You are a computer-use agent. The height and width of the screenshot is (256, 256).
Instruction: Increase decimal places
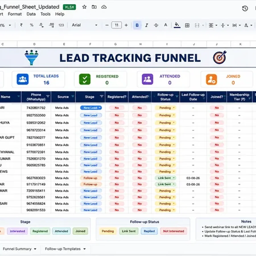coord(51,25)
